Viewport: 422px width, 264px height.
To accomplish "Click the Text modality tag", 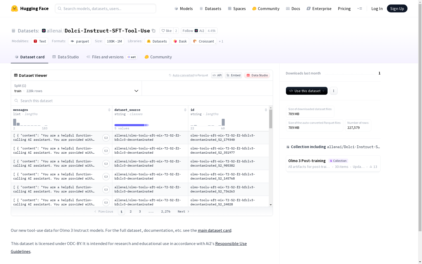I will [x=40, y=41].
